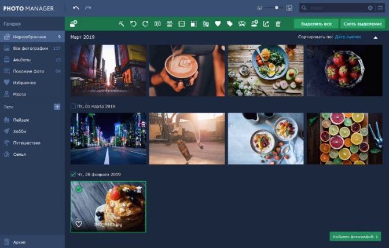Image resolution: width=389 pixels, height=248 pixels.
Task: Click 'Выбрано фотографий: 1' badge
Action: coord(355,236)
